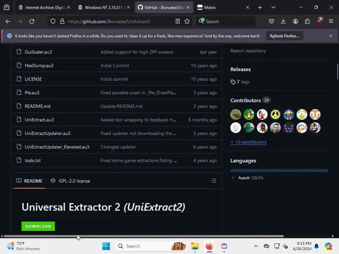Screen dimensions: 339x254
Task: Click the Report repository link
Action: click(248, 51)
